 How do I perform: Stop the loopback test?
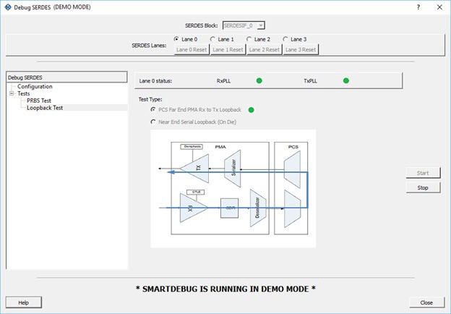pos(423,187)
